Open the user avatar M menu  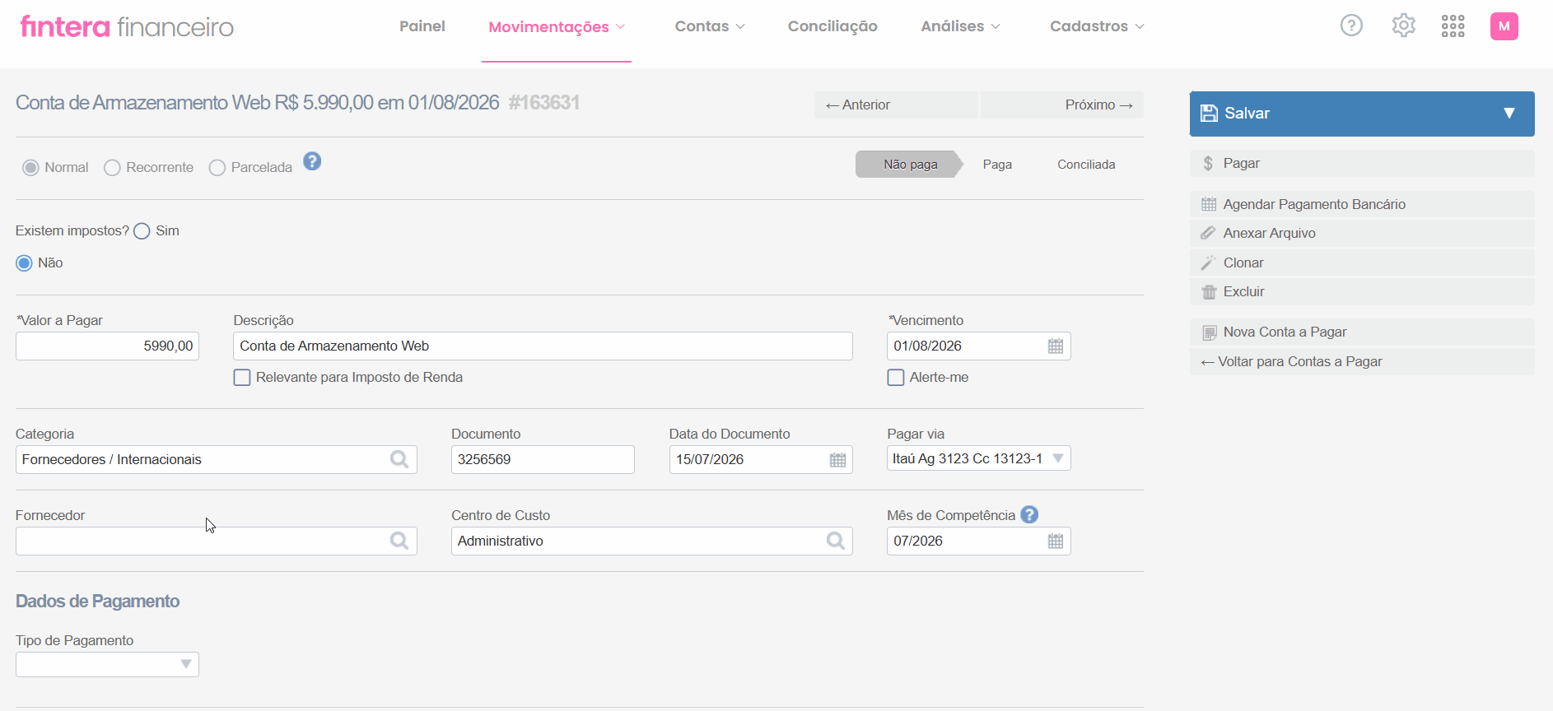pyautogui.click(x=1504, y=26)
